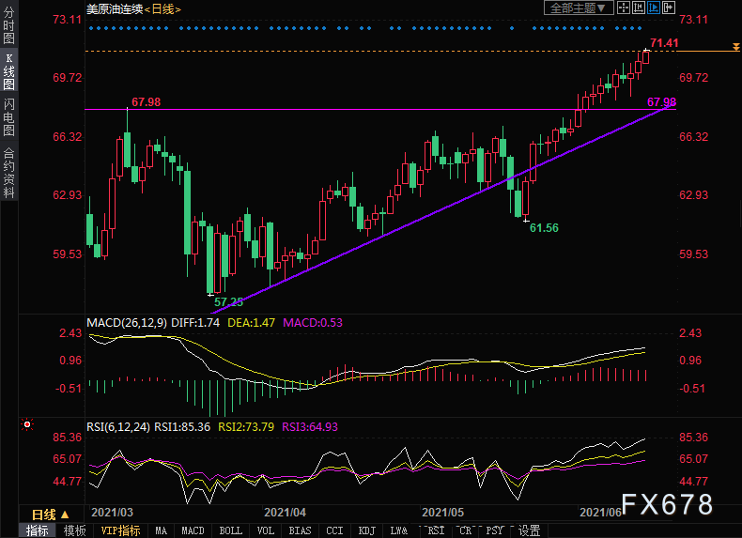
Task: Click the latest red candlestick near 71.41
Action: 646,57
